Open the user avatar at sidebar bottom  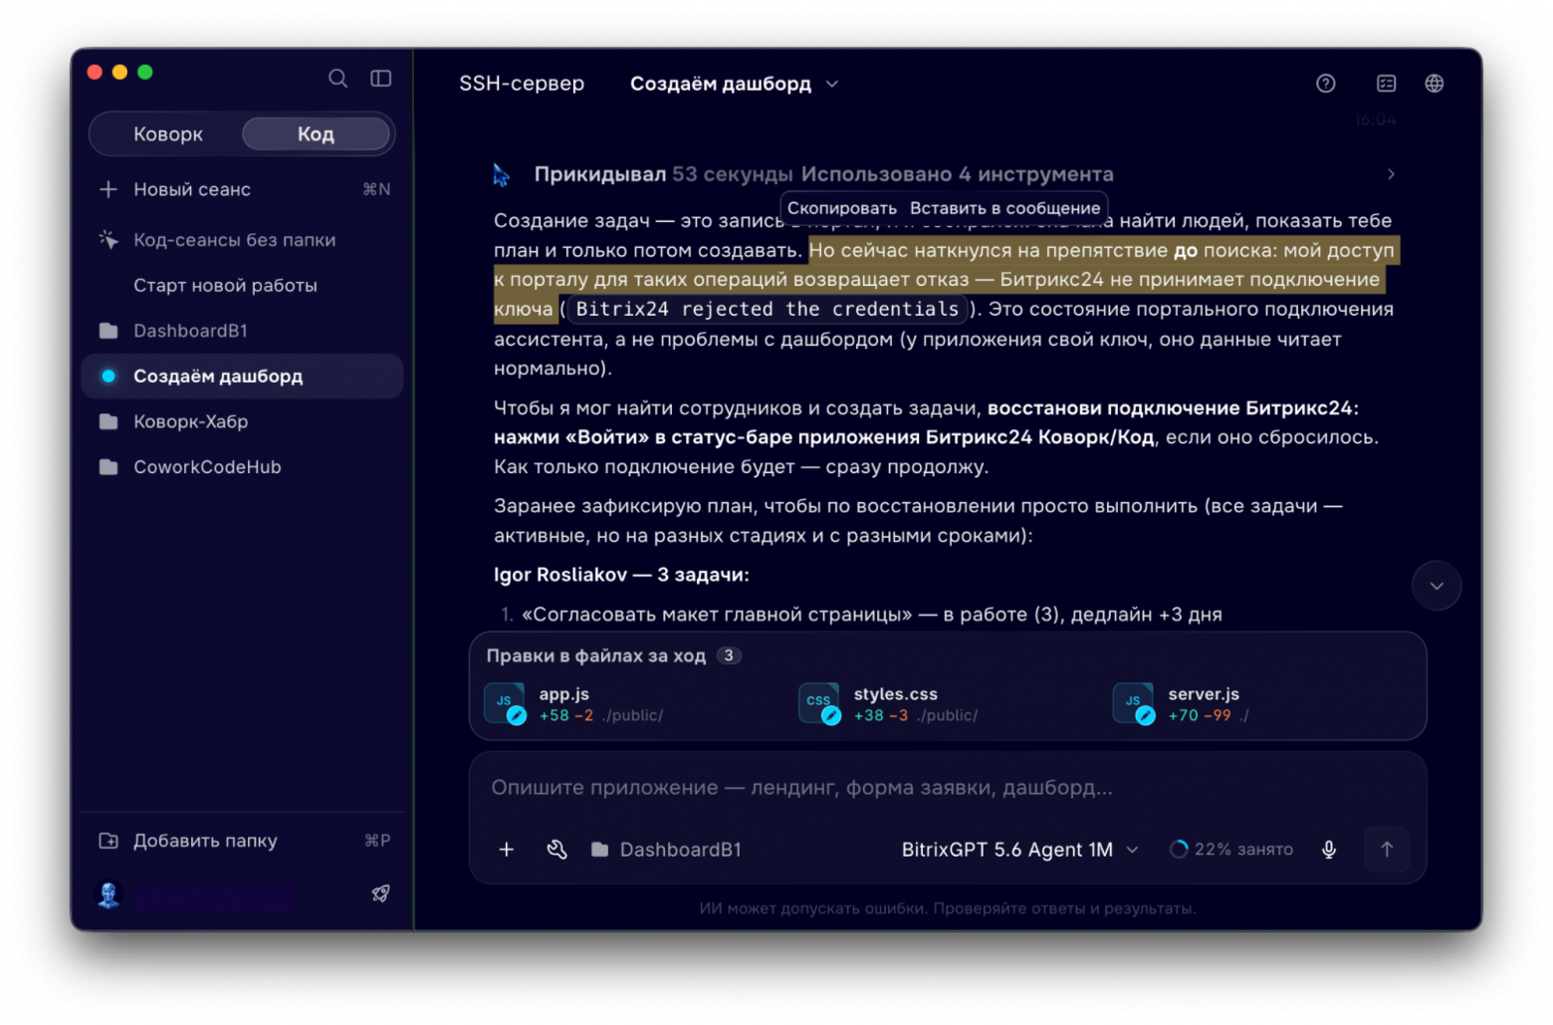tap(109, 895)
